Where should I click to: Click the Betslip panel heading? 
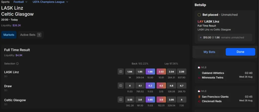click(x=200, y=5)
